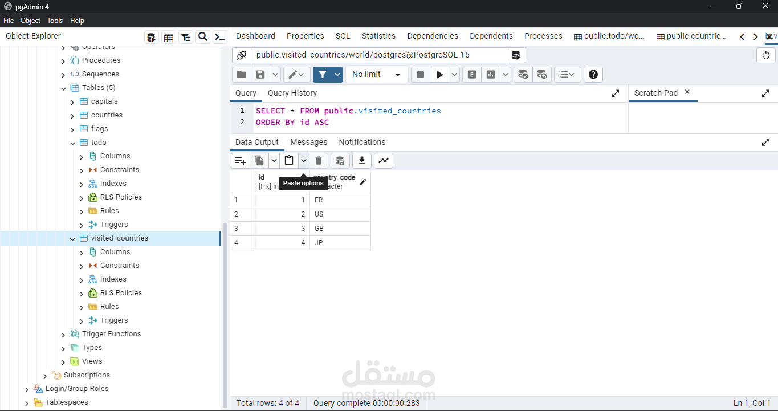
Task: Open the Explain Analyze options dropdown arrow
Action: click(506, 74)
